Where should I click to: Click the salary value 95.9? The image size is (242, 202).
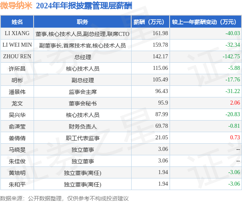click(163, 103)
